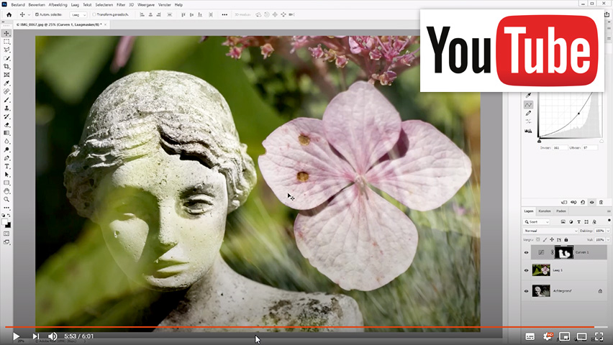Open the Filter menu
The height and width of the screenshot is (345, 613).
[121, 4]
